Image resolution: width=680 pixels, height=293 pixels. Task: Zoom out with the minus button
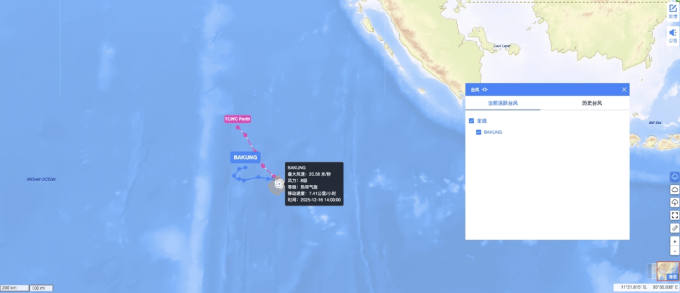click(x=674, y=251)
